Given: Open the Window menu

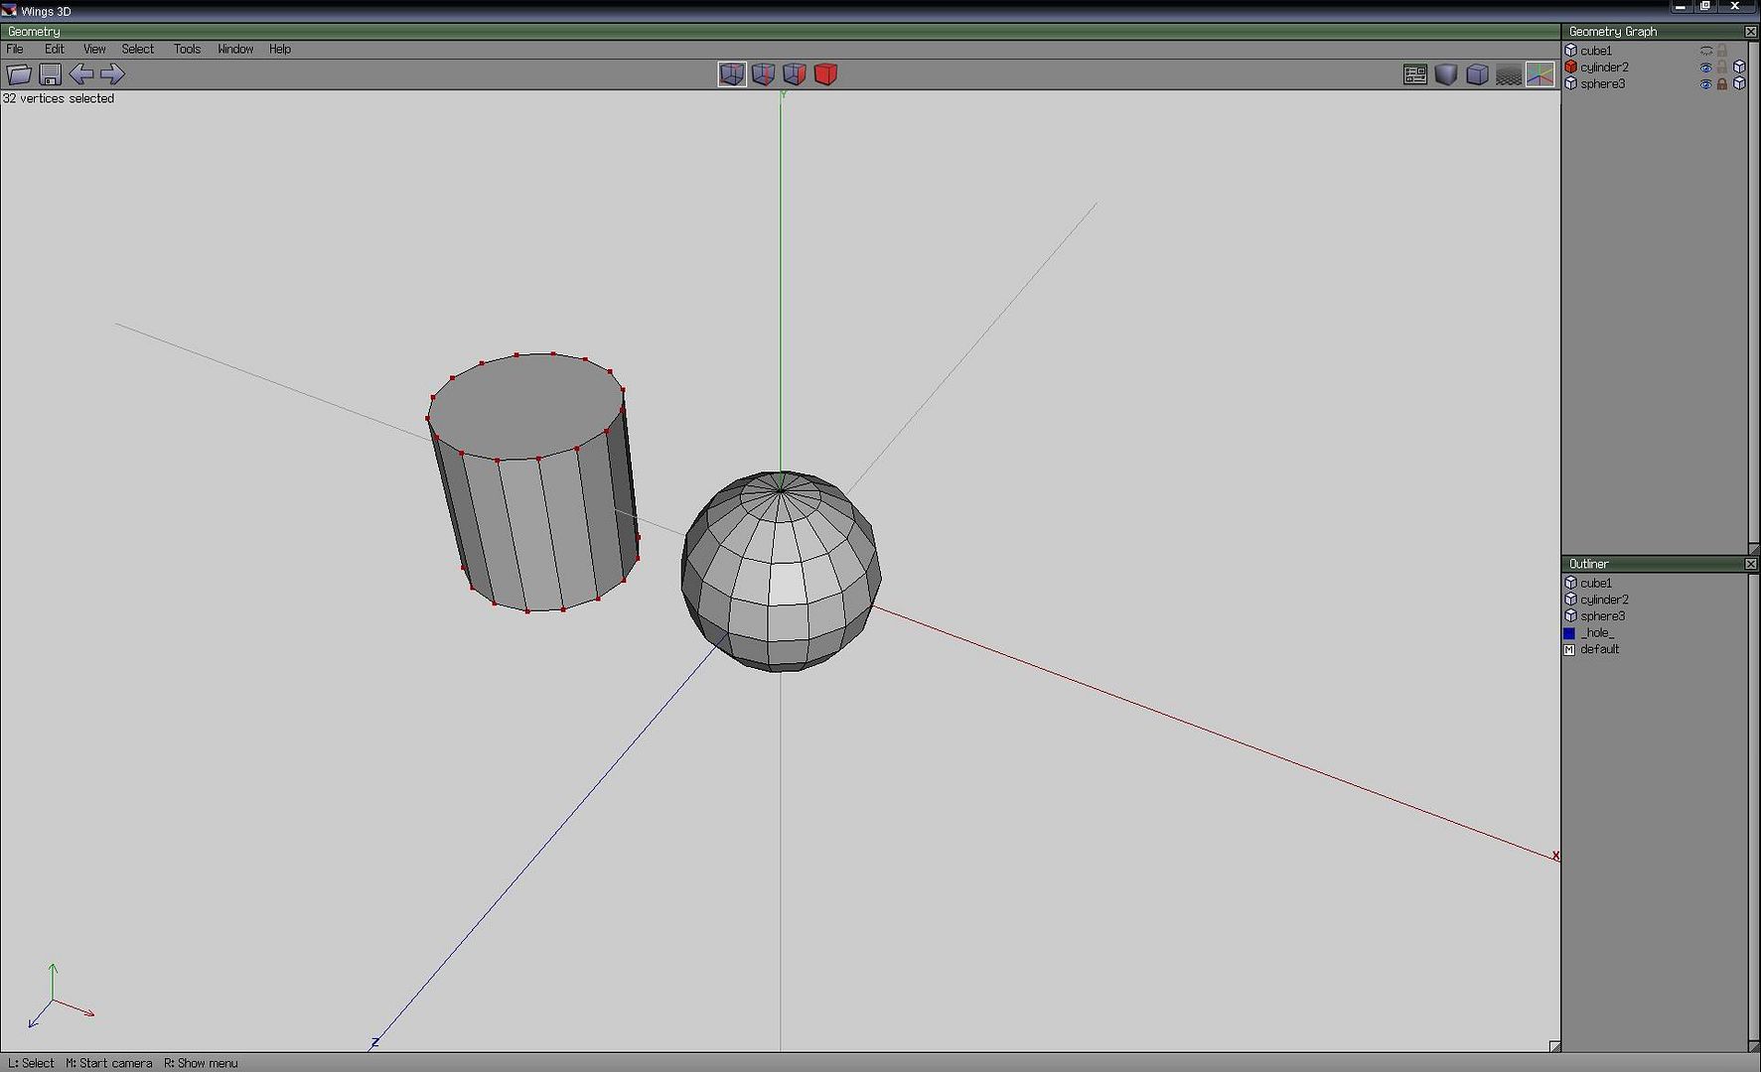Looking at the screenshot, I should (235, 49).
